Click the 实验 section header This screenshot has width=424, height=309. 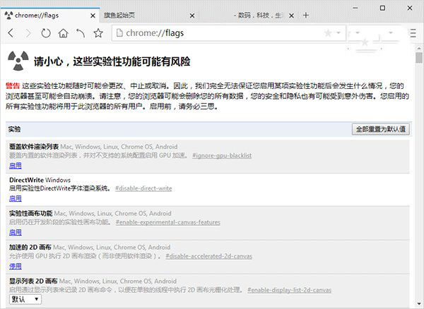click(x=14, y=129)
